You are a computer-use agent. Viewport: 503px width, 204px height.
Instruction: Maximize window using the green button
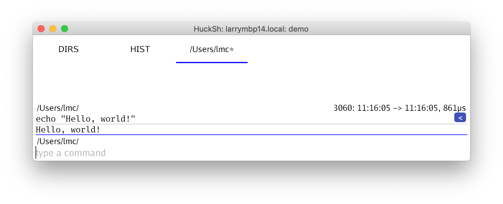pyautogui.click(x=65, y=29)
